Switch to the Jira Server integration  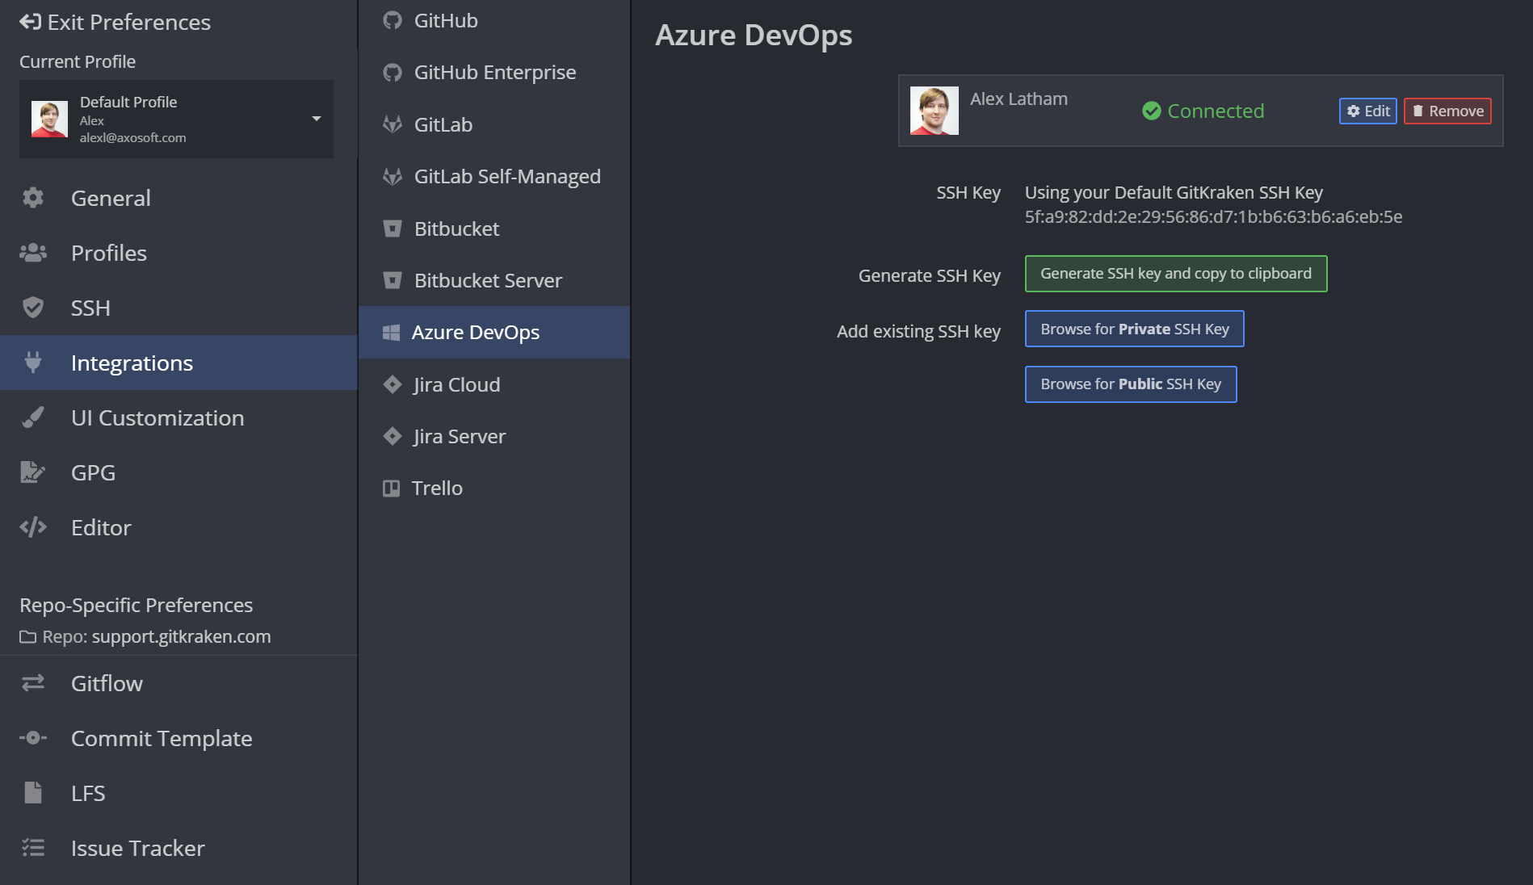458,436
